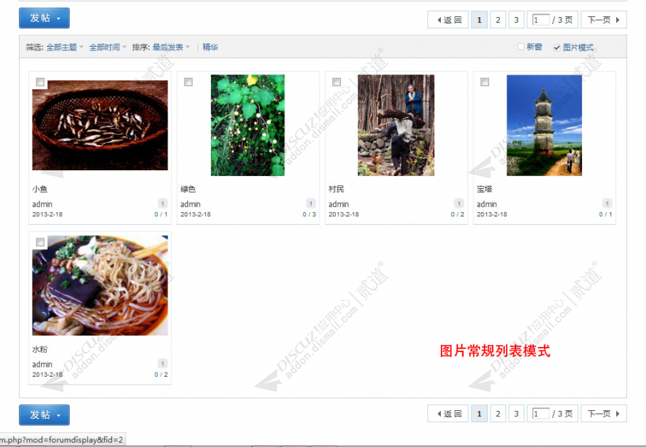Go to page 3 in top pagination
The height and width of the screenshot is (447, 646).
click(x=516, y=20)
